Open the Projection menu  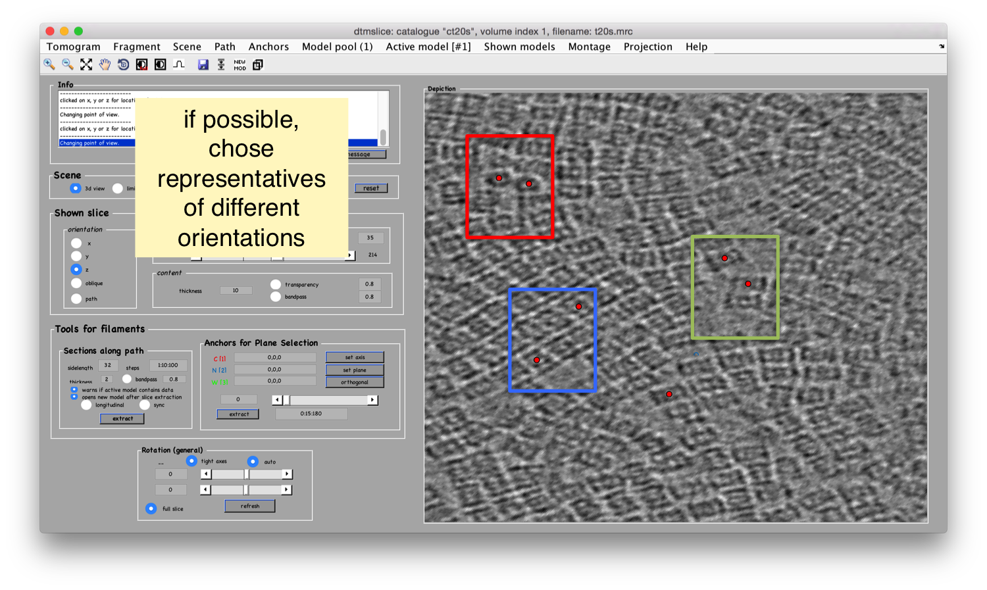pos(647,47)
